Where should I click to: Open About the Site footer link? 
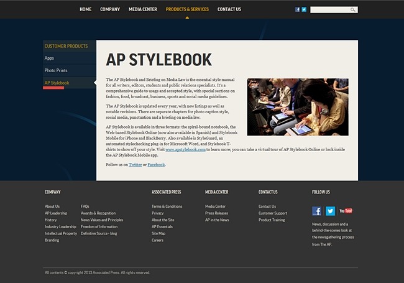coord(163,220)
